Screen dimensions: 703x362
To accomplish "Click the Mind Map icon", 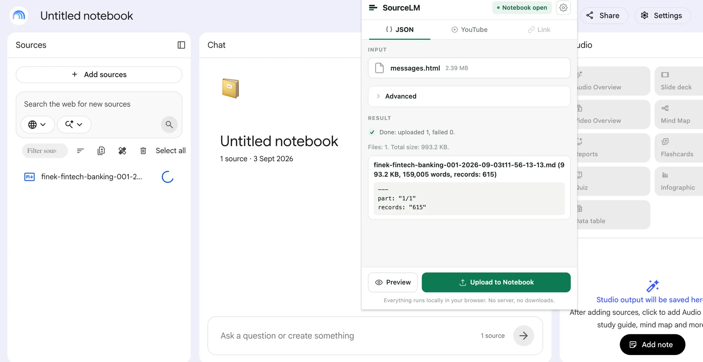I will click(x=665, y=108).
